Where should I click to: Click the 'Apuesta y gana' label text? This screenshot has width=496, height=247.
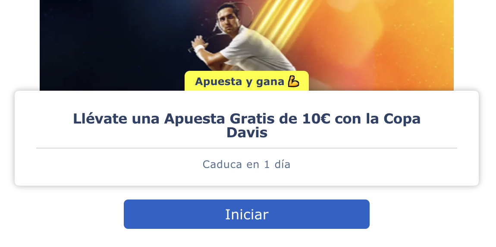(x=239, y=82)
